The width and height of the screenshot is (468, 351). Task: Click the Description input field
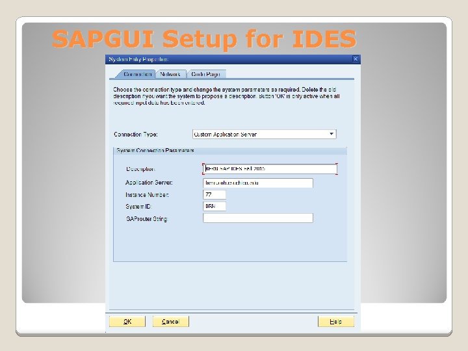(270, 168)
